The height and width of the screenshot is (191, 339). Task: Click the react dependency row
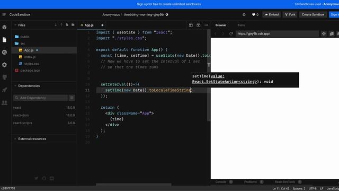[x=44, y=107]
